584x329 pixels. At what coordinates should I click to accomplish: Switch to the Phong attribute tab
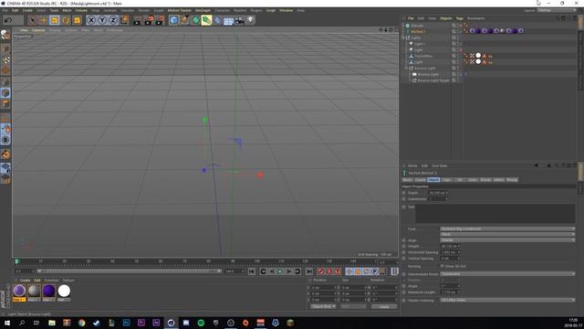(512, 180)
